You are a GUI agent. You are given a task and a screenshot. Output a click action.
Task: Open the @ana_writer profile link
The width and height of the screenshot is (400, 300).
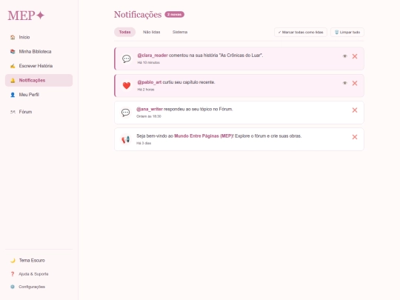pos(150,109)
